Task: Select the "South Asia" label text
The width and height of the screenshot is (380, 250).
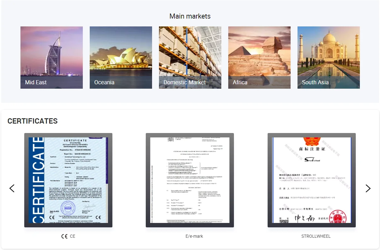Action: coord(315,82)
